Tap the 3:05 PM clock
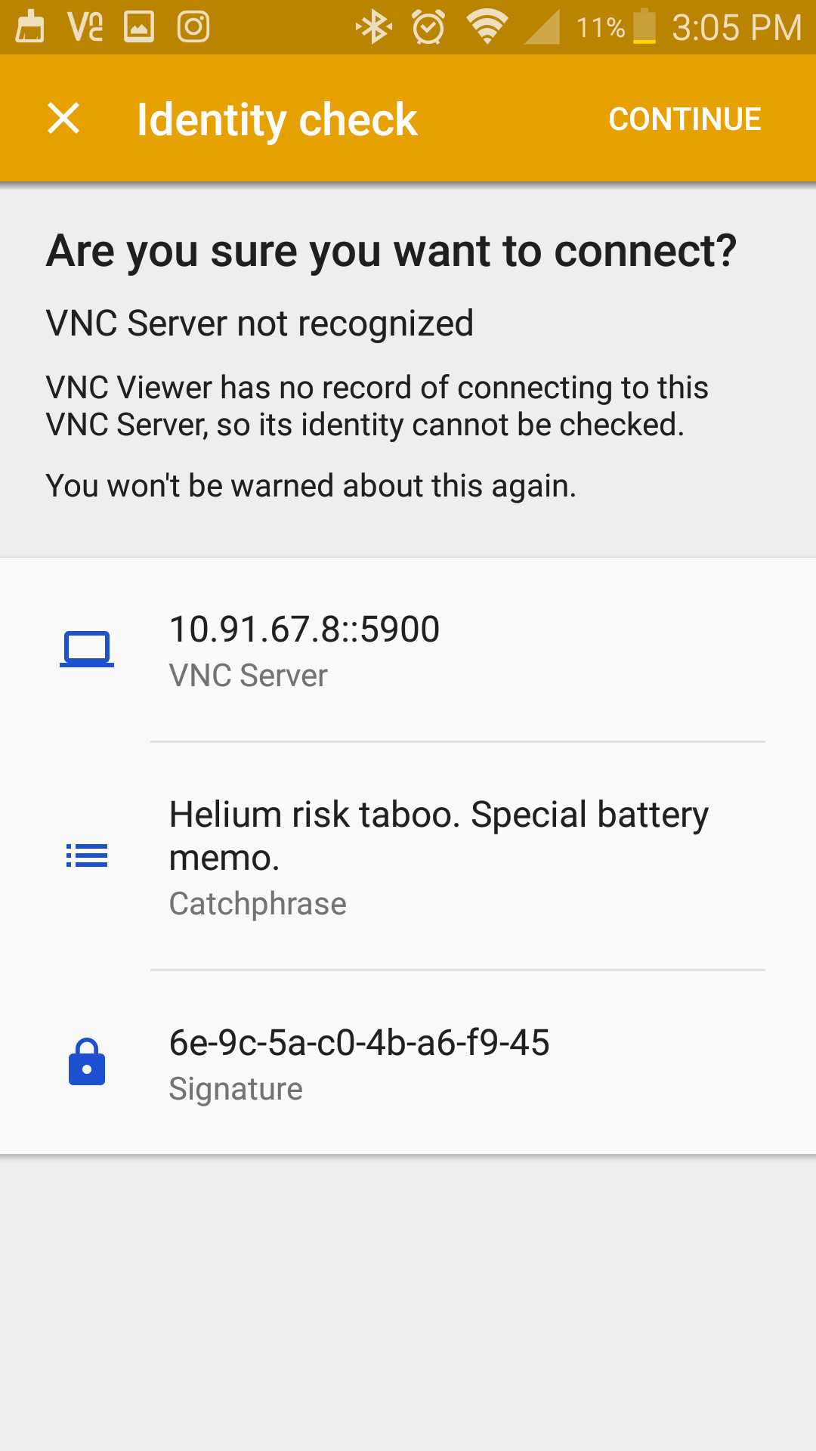 tap(736, 28)
